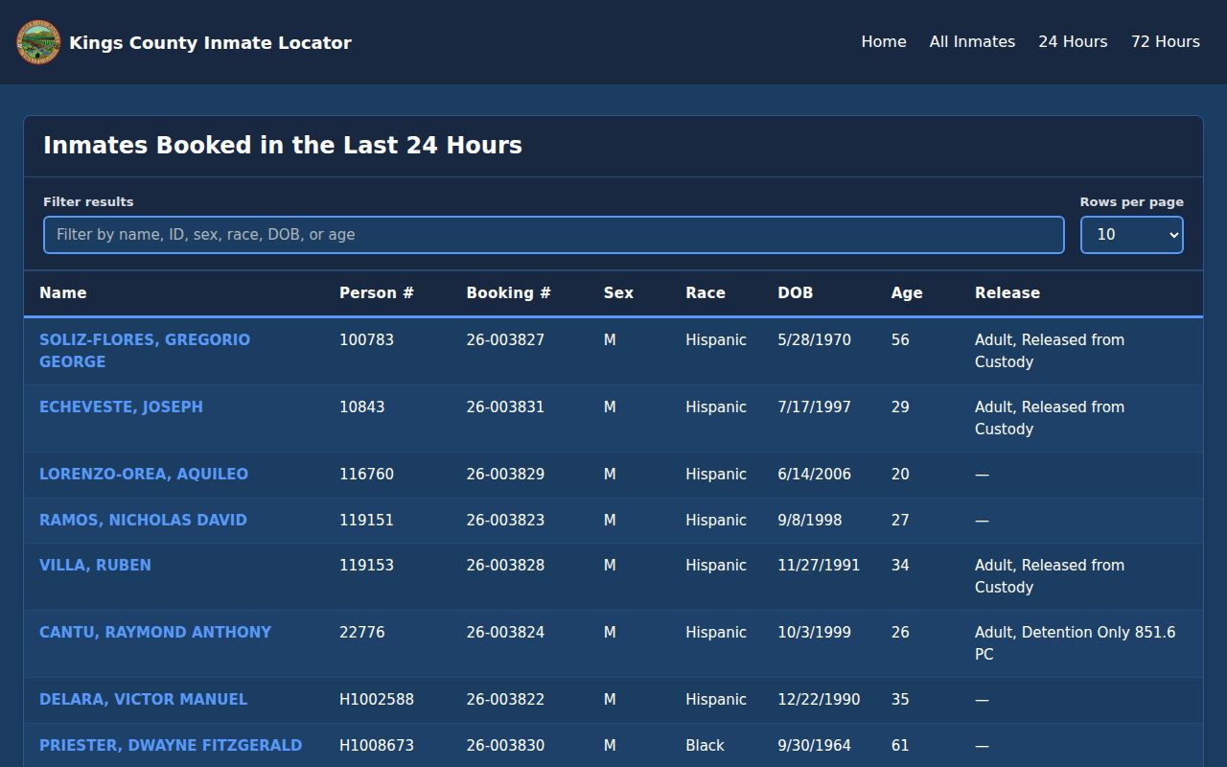Open DELARA, VICTOR MANUEL inmate record
1227x767 pixels.
pyautogui.click(x=143, y=699)
